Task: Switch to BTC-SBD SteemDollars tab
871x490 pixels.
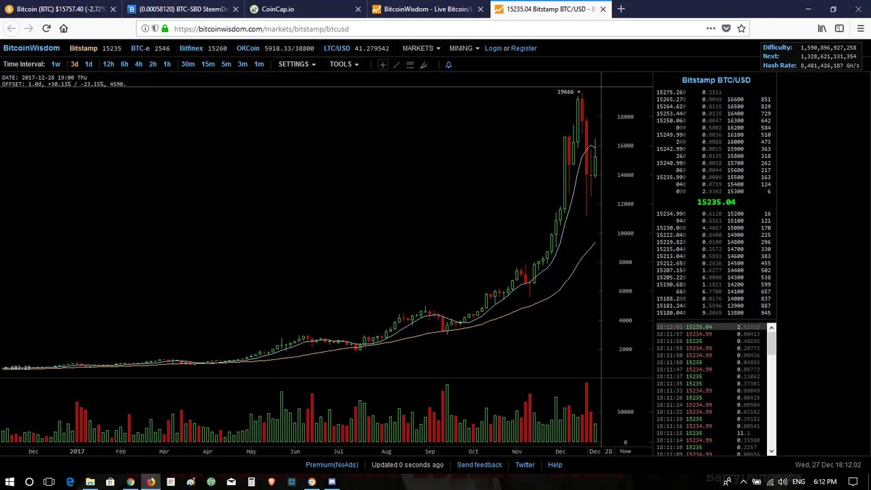Action: 182,9
